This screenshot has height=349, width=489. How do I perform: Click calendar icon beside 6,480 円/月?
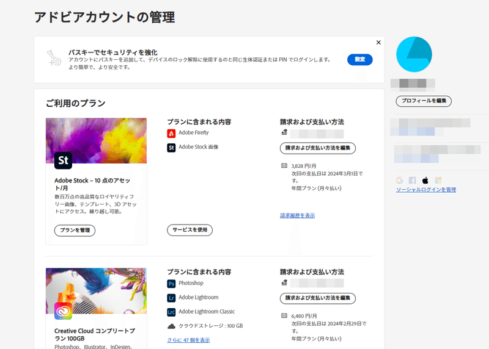pos(284,315)
